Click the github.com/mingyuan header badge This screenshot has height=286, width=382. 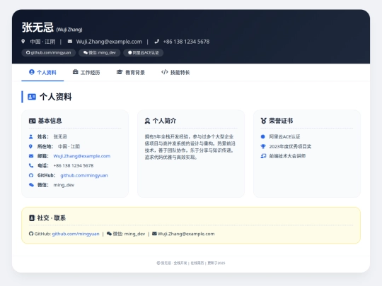(x=49, y=52)
